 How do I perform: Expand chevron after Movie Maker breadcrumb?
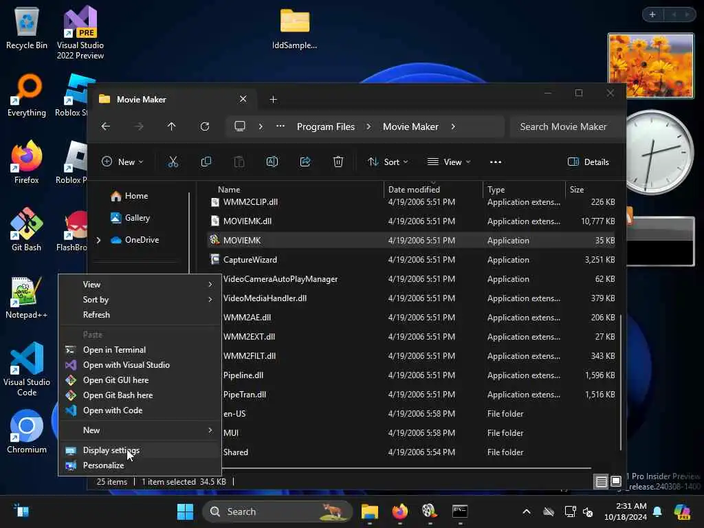pyautogui.click(x=454, y=126)
